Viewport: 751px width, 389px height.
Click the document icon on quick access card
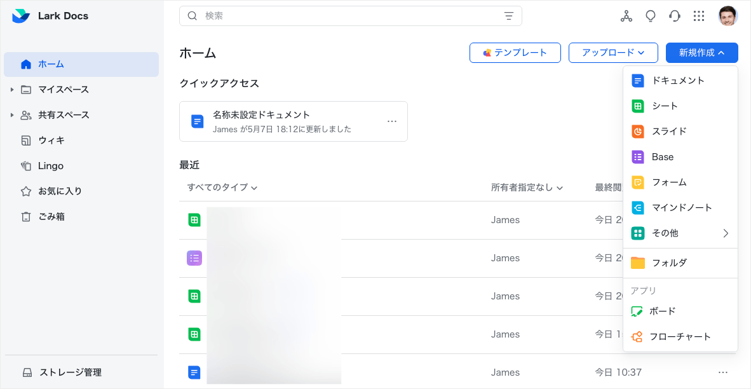pyautogui.click(x=198, y=121)
